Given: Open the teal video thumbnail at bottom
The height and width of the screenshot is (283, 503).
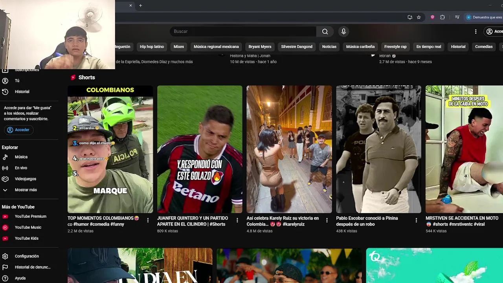Looking at the screenshot, I should click(x=434, y=265).
